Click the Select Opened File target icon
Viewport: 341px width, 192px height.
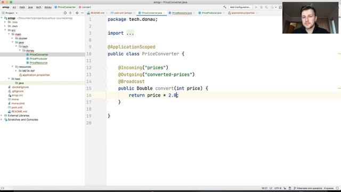pos(65,13)
